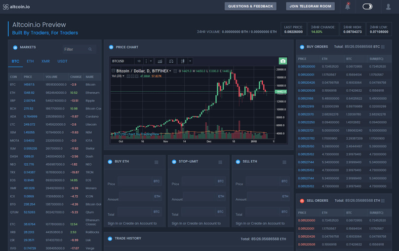399x251 pixels.
Task: Select the ETH row in markets list
Action: click(x=55, y=93)
